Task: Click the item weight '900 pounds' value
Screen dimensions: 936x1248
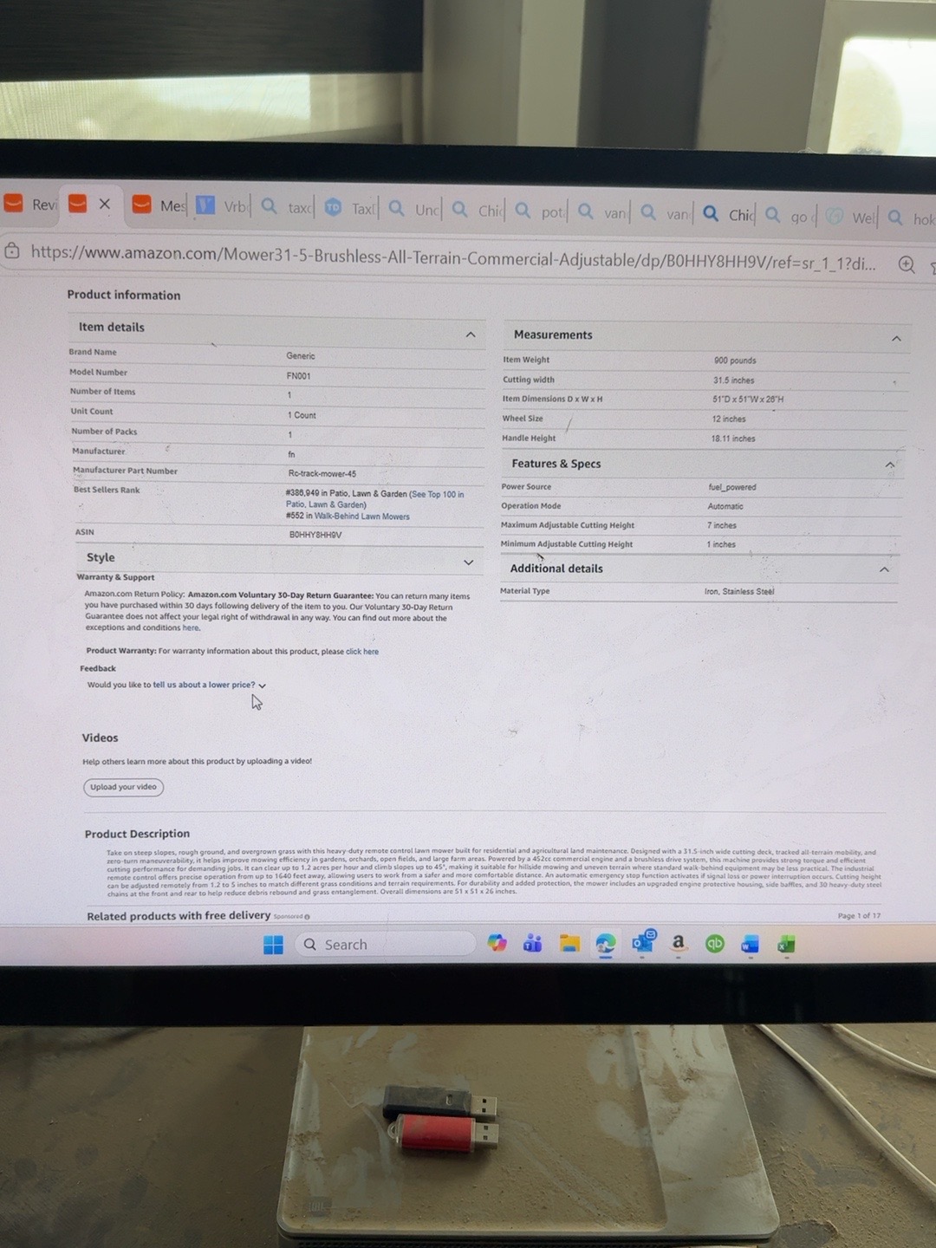Action: (x=735, y=361)
